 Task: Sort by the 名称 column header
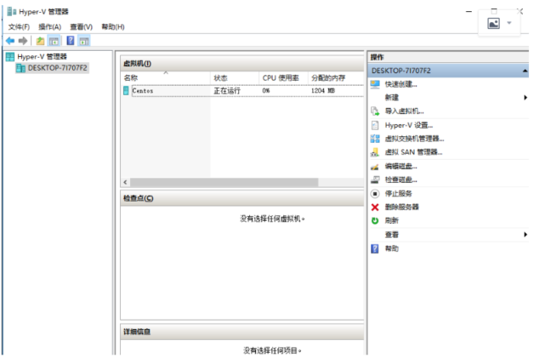click(166, 78)
